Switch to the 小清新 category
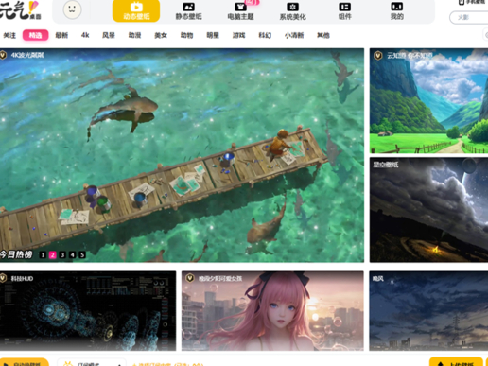Viewport: 488px width, 366px height. [294, 35]
